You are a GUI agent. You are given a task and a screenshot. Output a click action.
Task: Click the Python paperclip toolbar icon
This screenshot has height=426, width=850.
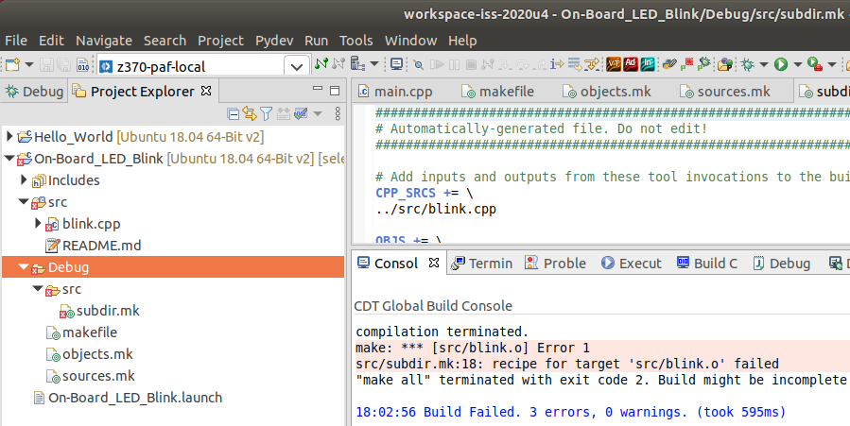[670, 64]
